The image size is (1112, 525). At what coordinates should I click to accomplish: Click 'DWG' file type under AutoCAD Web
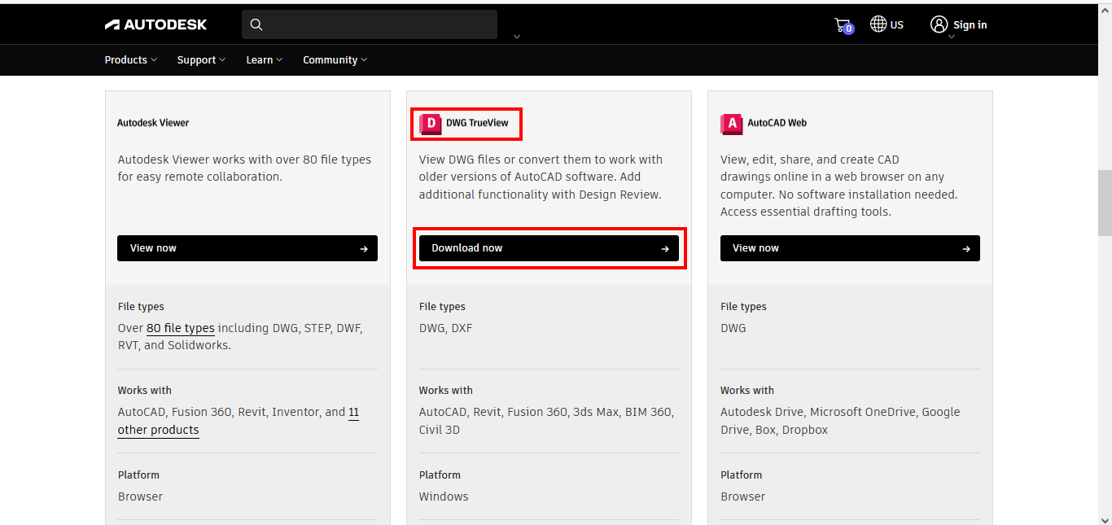click(x=733, y=328)
